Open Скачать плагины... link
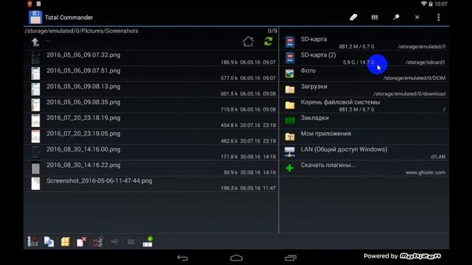Viewport: 472px width, 265px height. tap(364, 168)
